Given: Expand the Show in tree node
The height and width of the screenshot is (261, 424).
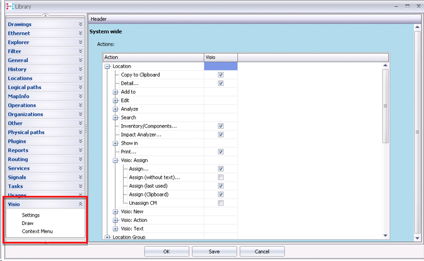Looking at the screenshot, I should 115,143.
